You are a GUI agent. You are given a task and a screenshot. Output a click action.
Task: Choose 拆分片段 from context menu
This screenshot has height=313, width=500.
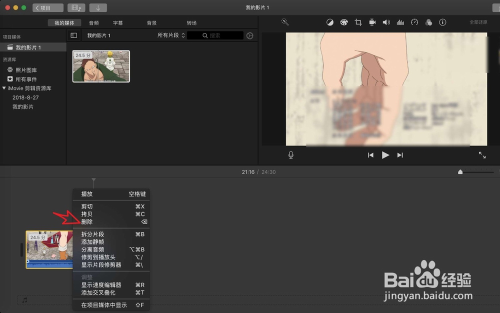[111, 234]
